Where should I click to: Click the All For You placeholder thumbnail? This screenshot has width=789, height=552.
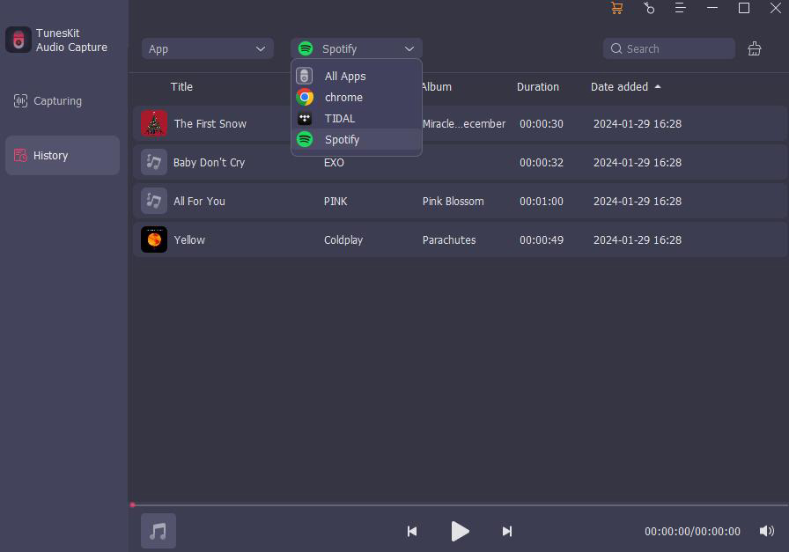click(154, 201)
